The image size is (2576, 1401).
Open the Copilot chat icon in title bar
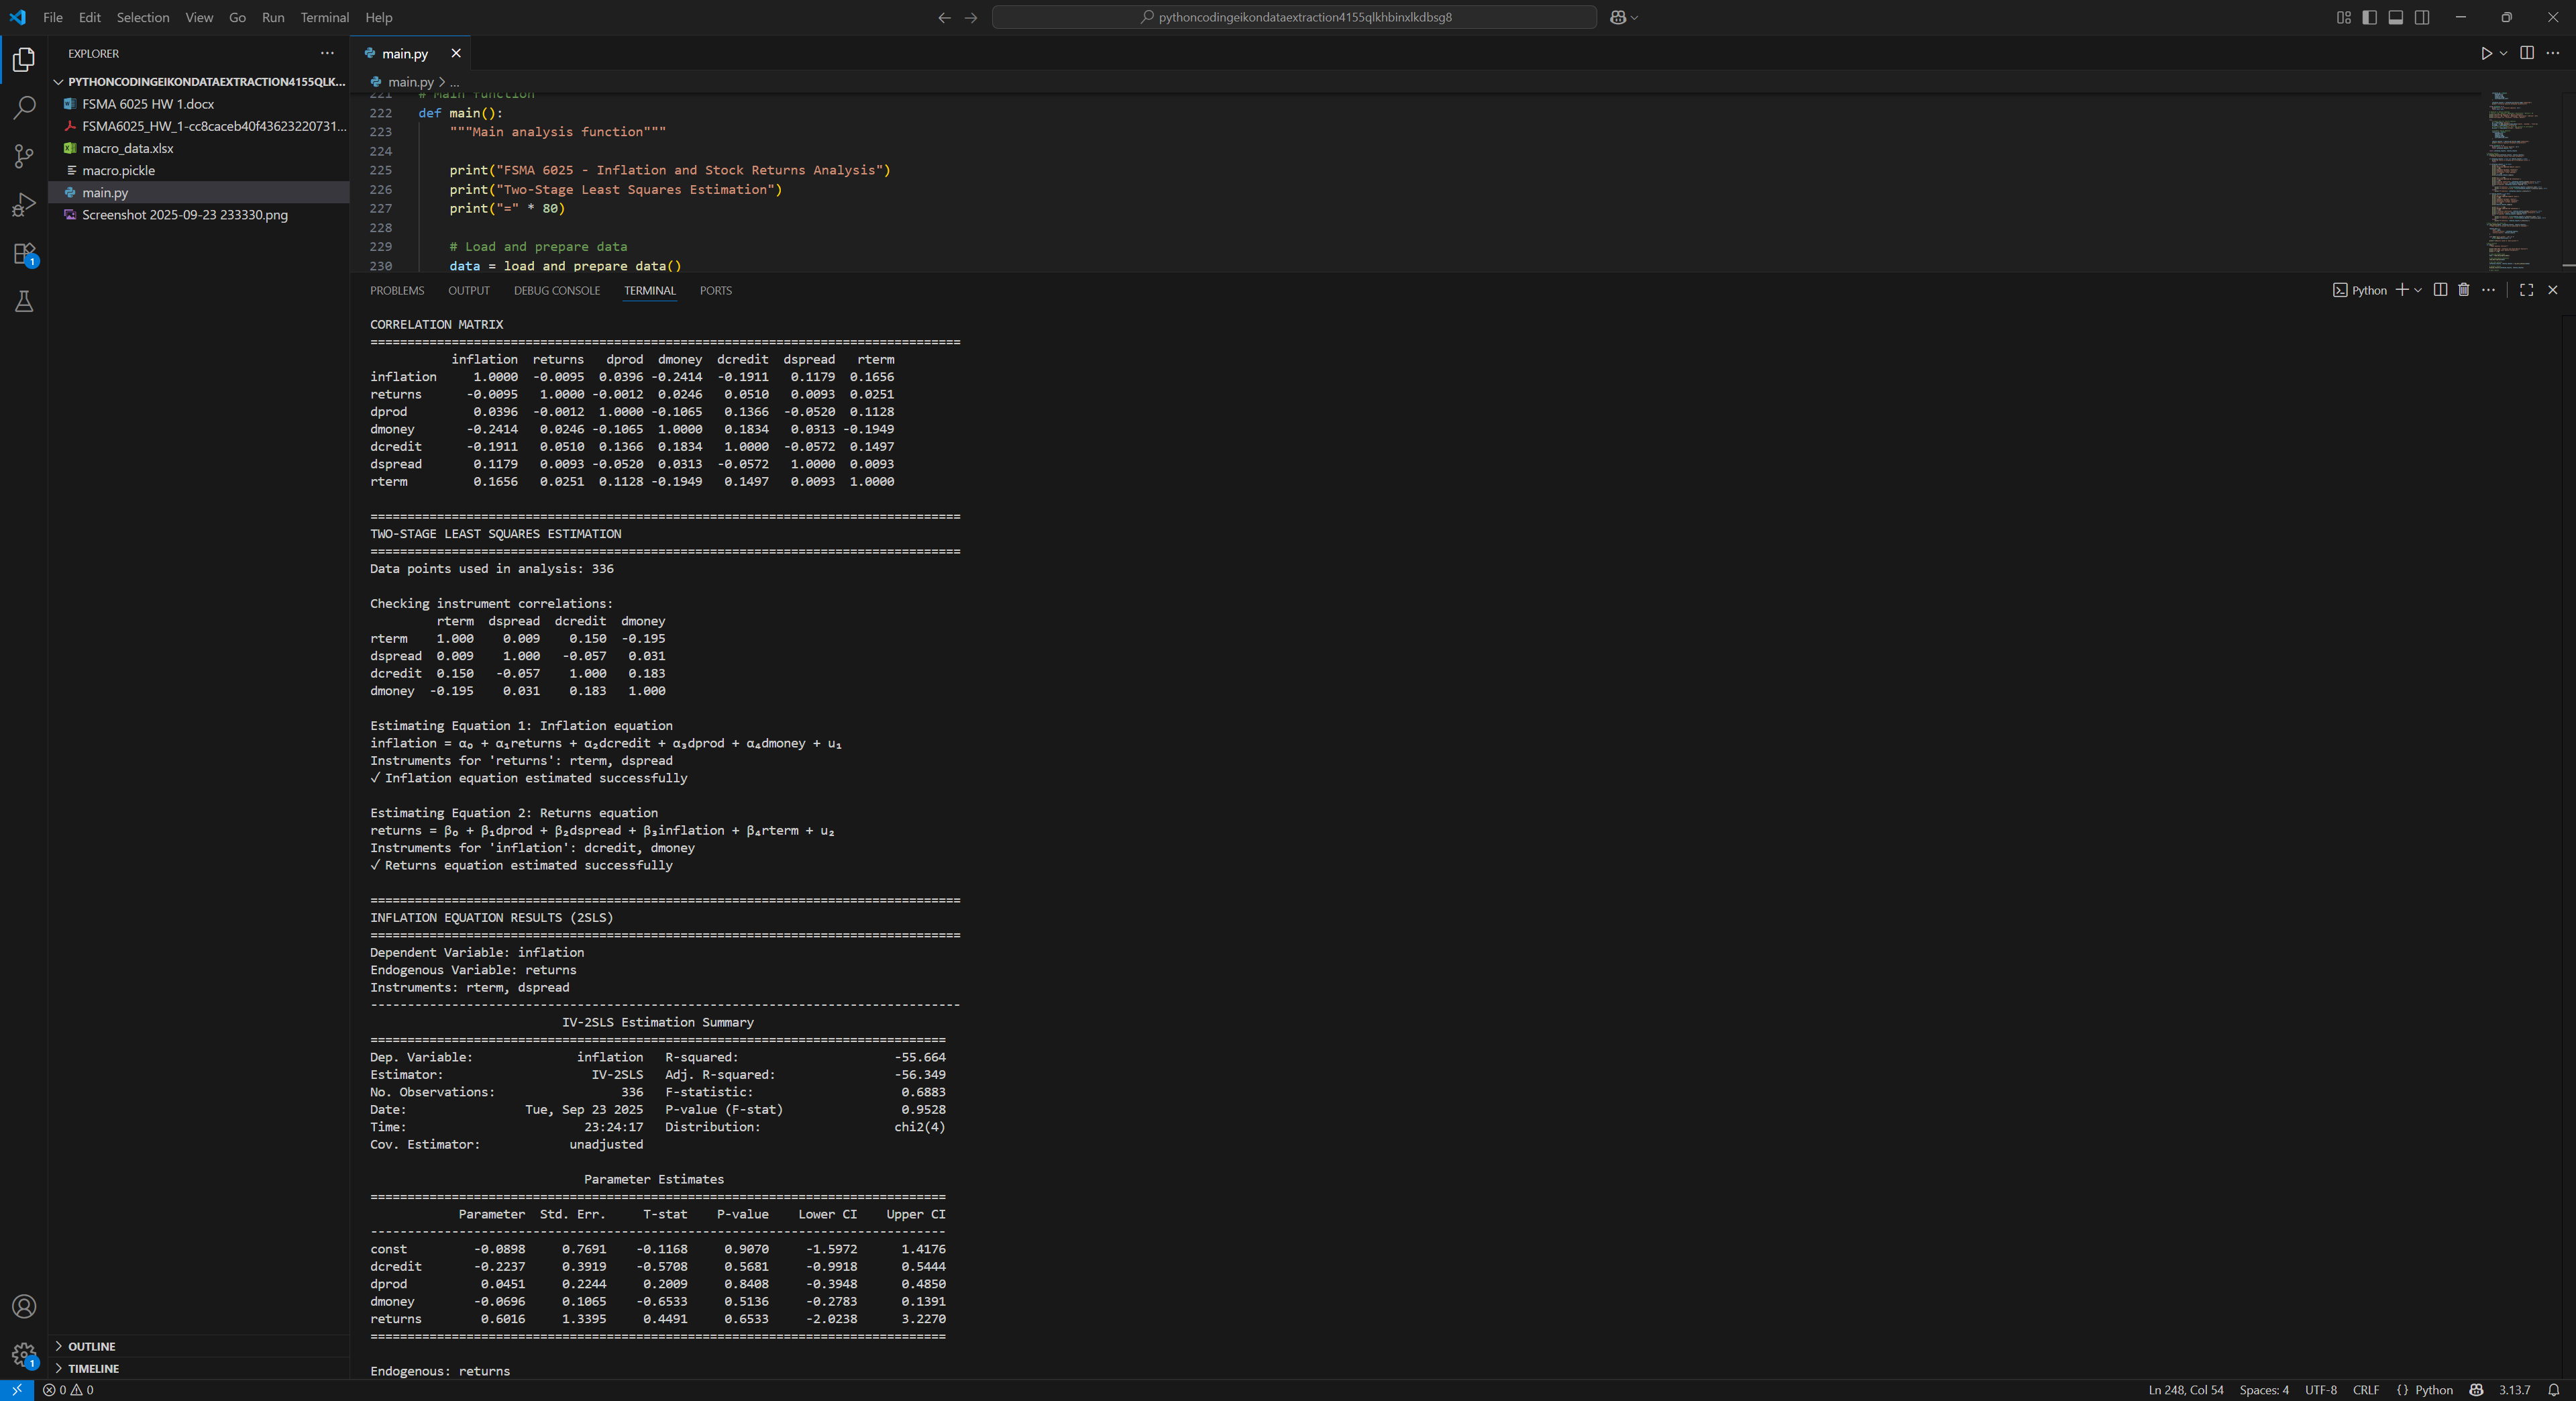1617,17
